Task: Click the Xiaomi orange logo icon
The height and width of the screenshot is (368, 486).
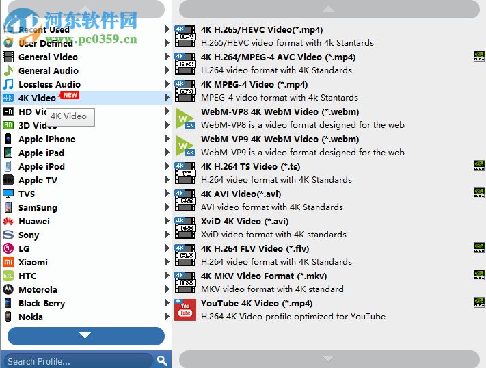Action: (8, 262)
